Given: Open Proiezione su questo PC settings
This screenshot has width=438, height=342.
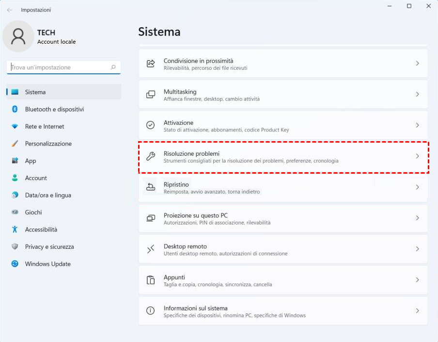Looking at the screenshot, I should 283,218.
